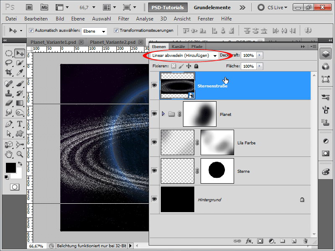Launch Mini Bridge
The width and height of the screenshot is (335, 251).
pos(44,8)
